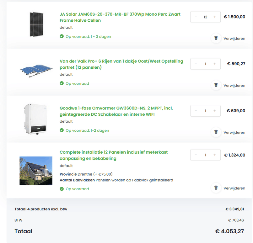The image size is (253, 243).
Task: Click the trash icon beside Van der Valk Pro+
Action: (x=216, y=85)
